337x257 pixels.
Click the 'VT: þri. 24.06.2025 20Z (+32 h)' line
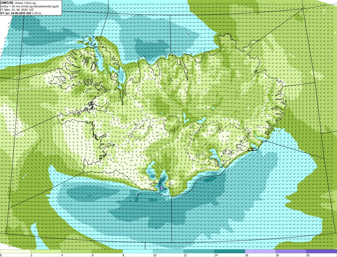[21, 13]
